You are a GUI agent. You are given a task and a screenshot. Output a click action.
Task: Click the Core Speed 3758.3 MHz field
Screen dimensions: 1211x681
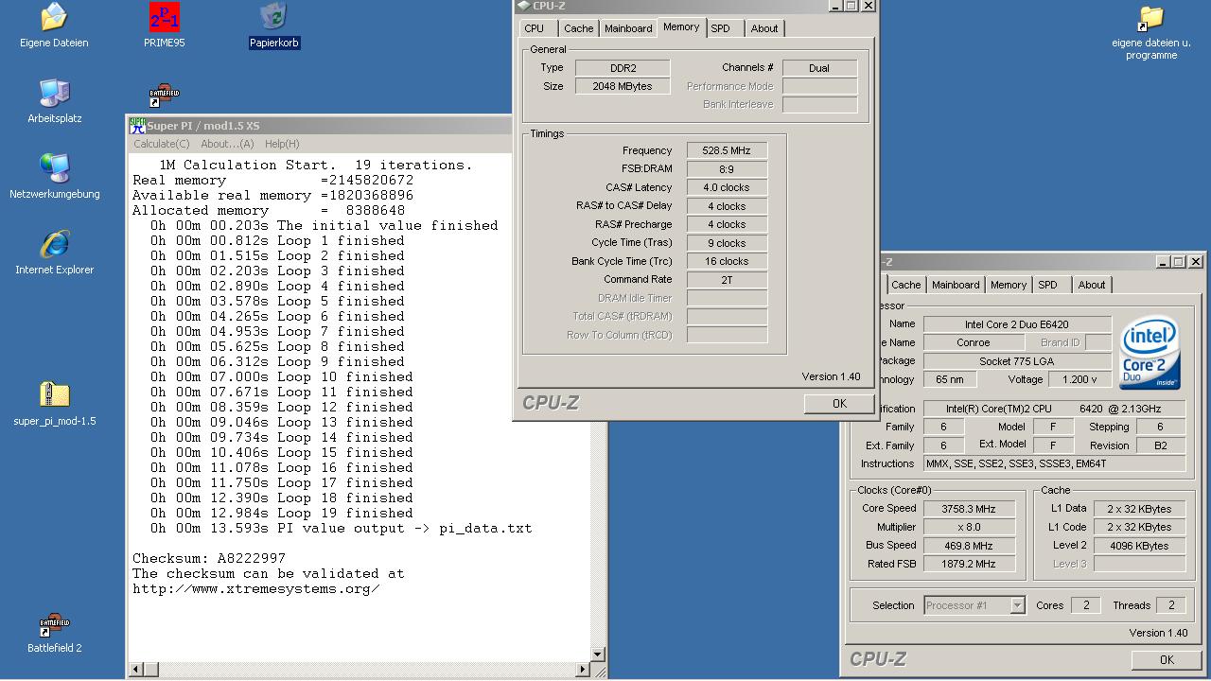tap(968, 509)
